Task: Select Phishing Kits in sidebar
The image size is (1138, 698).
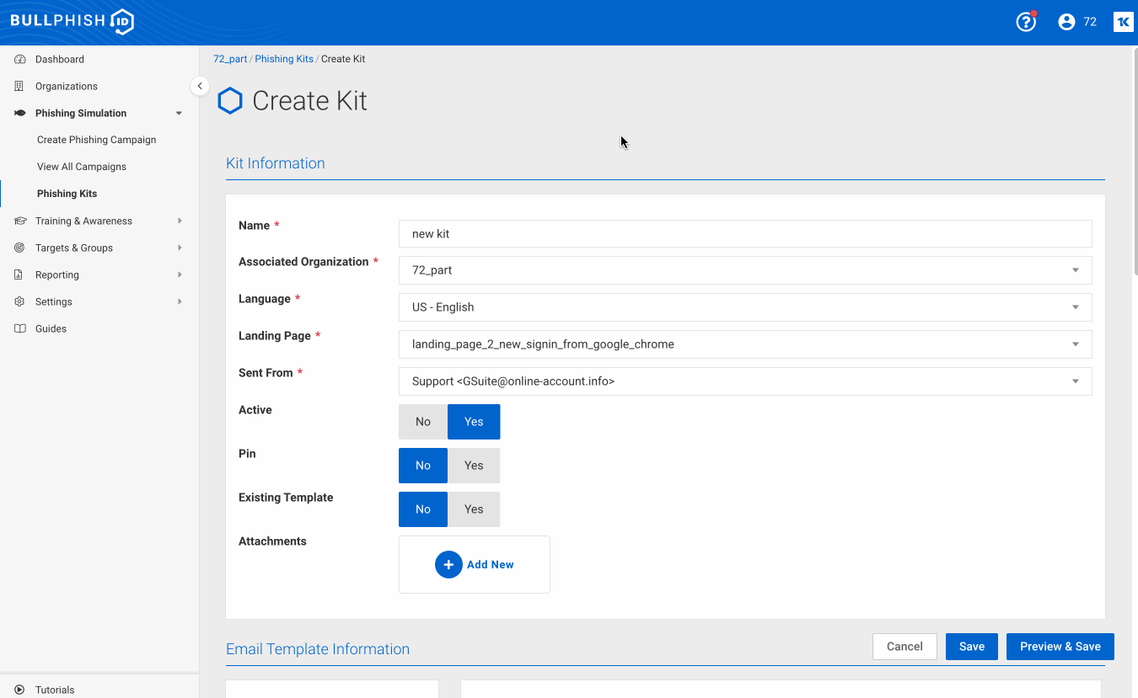Action: coord(67,194)
